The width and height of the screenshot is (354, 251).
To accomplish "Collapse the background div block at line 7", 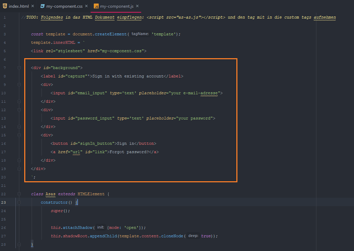I will pyautogui.click(x=19, y=68).
